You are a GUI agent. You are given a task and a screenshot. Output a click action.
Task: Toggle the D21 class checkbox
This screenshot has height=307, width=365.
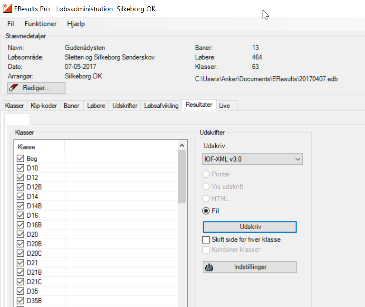20,263
